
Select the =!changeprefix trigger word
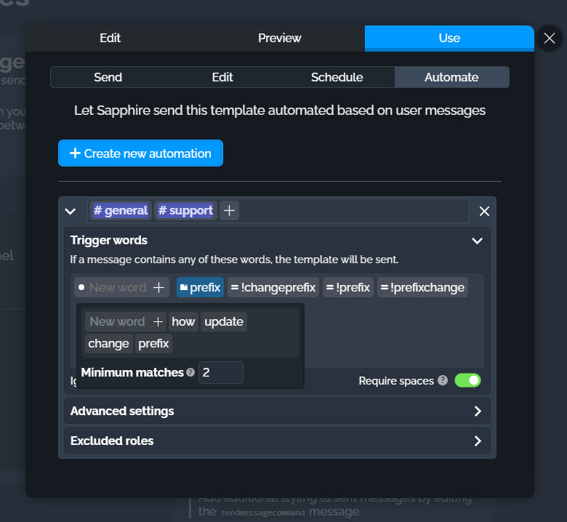[x=273, y=287]
